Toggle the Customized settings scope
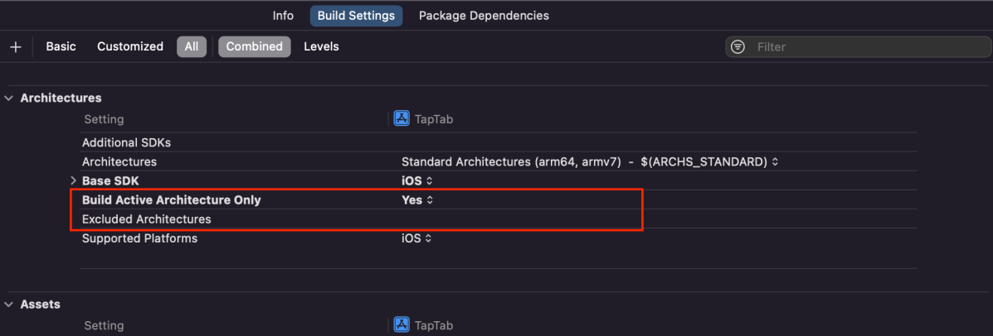 point(130,47)
